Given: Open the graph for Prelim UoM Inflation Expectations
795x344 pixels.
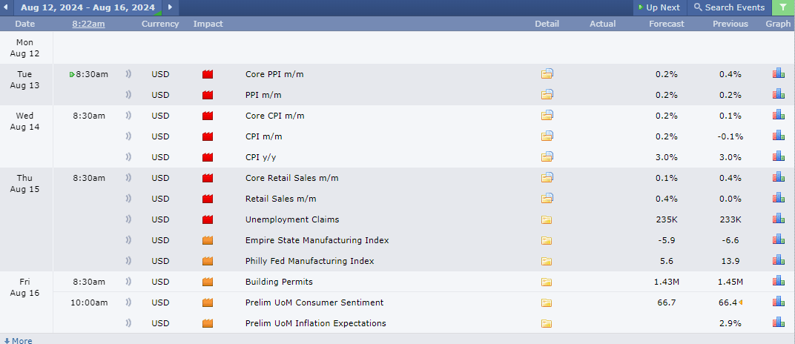Looking at the screenshot, I should pyautogui.click(x=778, y=322).
